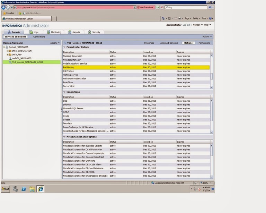Open Favorites star button
Screen dimensions: 266x213
[x=9, y=13]
